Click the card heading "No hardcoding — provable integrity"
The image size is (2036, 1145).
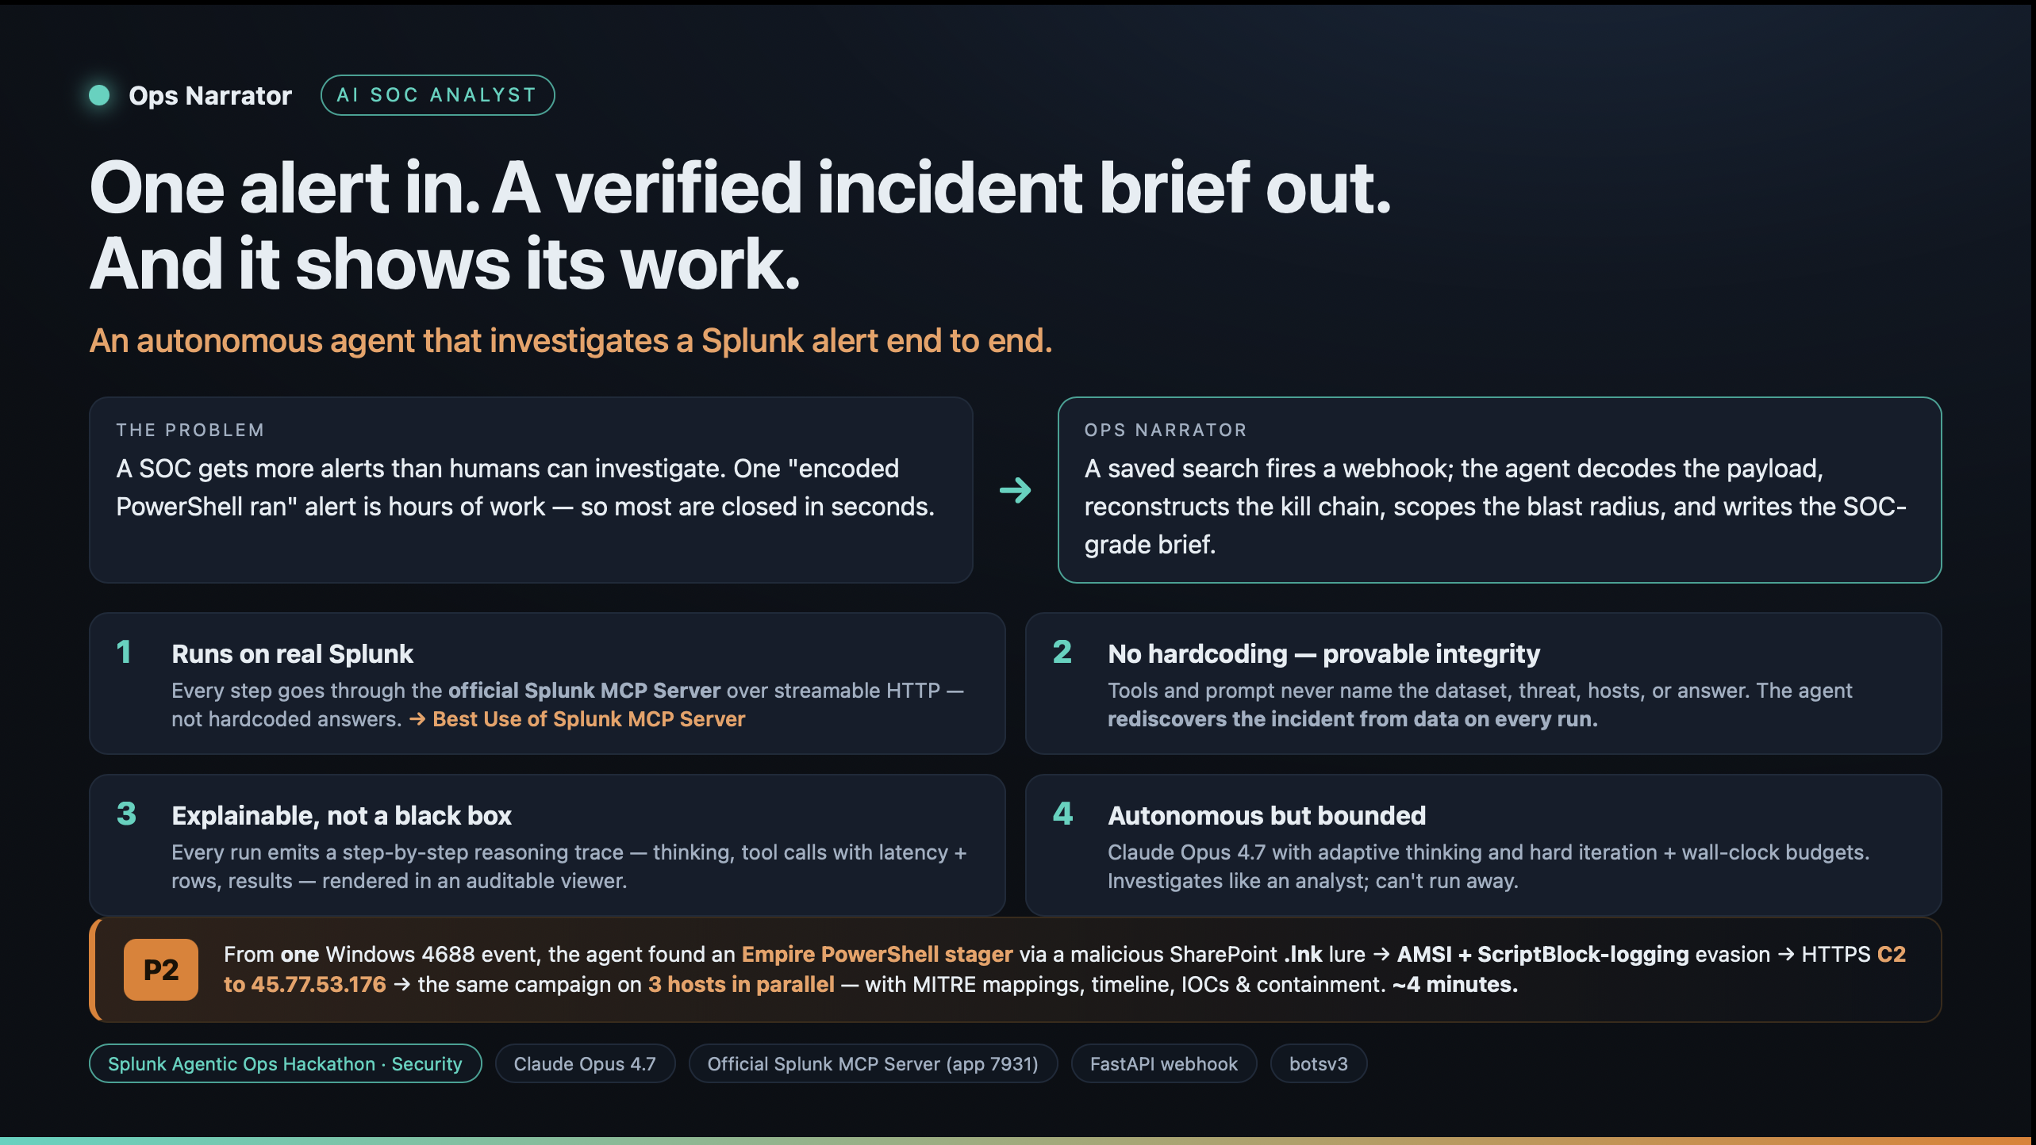tap(1324, 654)
